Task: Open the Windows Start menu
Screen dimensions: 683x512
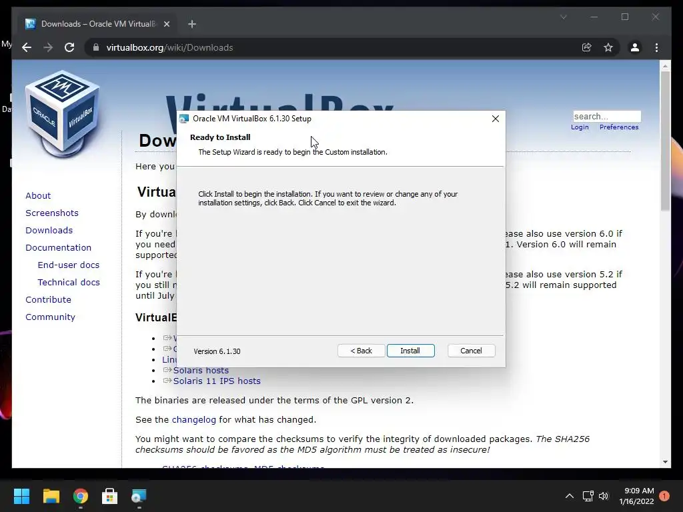Action: click(x=21, y=496)
